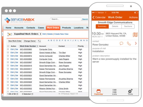Check the box for WO-00000872
This screenshot has width=143, height=107.
tap(8, 56)
